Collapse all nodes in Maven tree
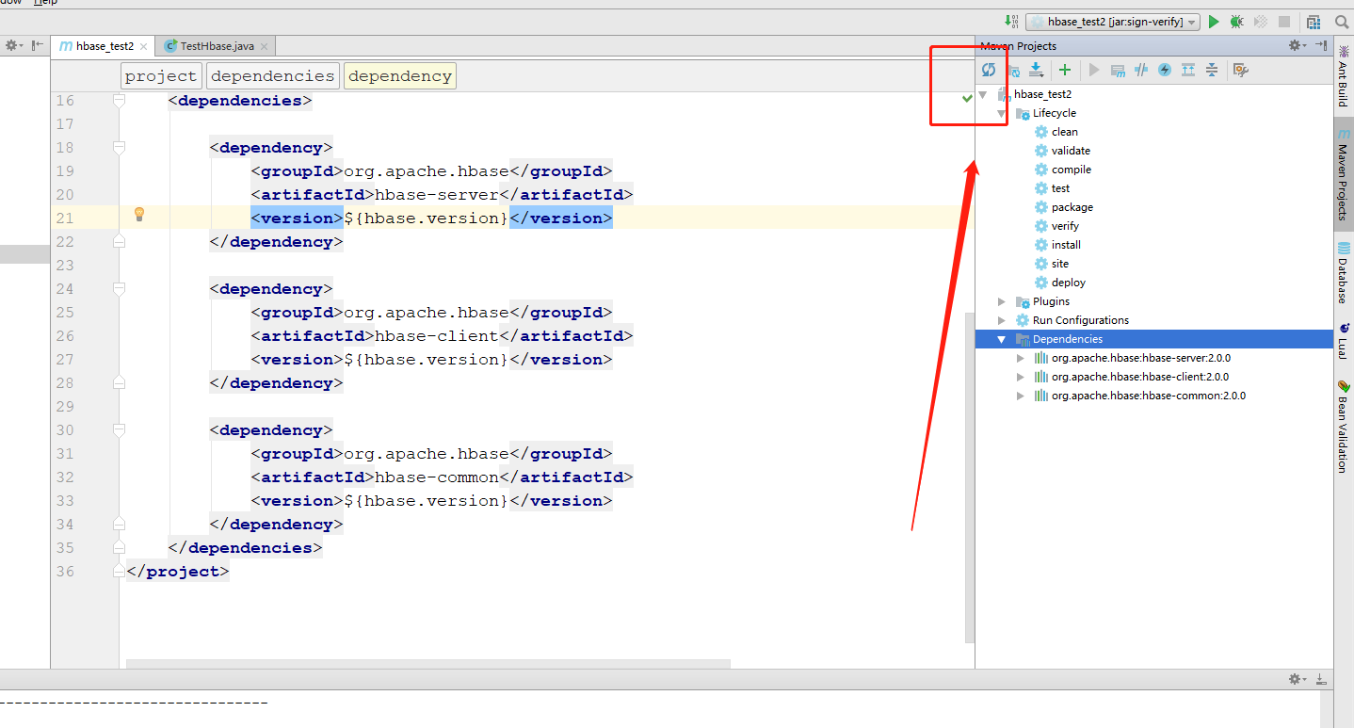1354x728 pixels. click(x=1212, y=70)
